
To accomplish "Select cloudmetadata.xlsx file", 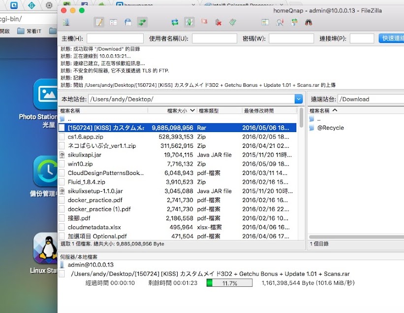I will 178,227.
